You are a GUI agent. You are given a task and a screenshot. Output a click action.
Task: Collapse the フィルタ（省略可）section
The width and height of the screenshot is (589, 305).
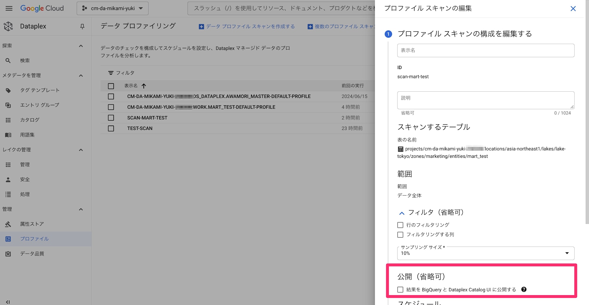tap(402, 213)
